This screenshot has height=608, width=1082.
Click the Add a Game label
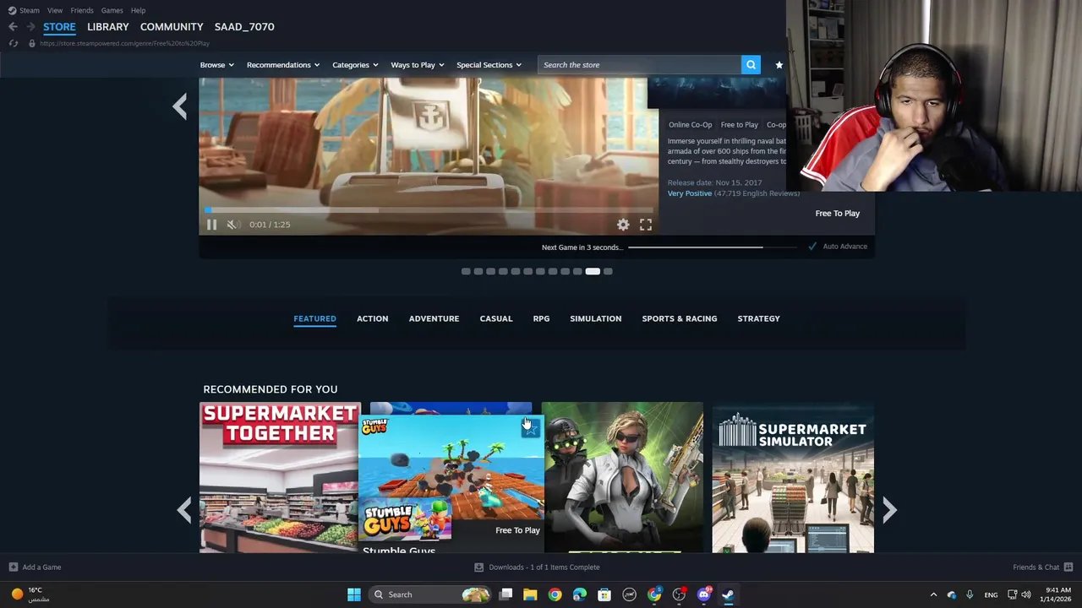point(41,567)
